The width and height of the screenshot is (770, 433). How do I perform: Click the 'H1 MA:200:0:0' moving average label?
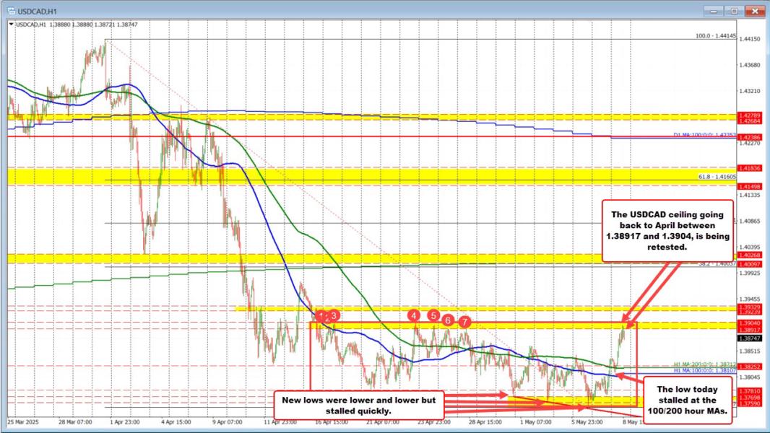pyautogui.click(x=705, y=364)
